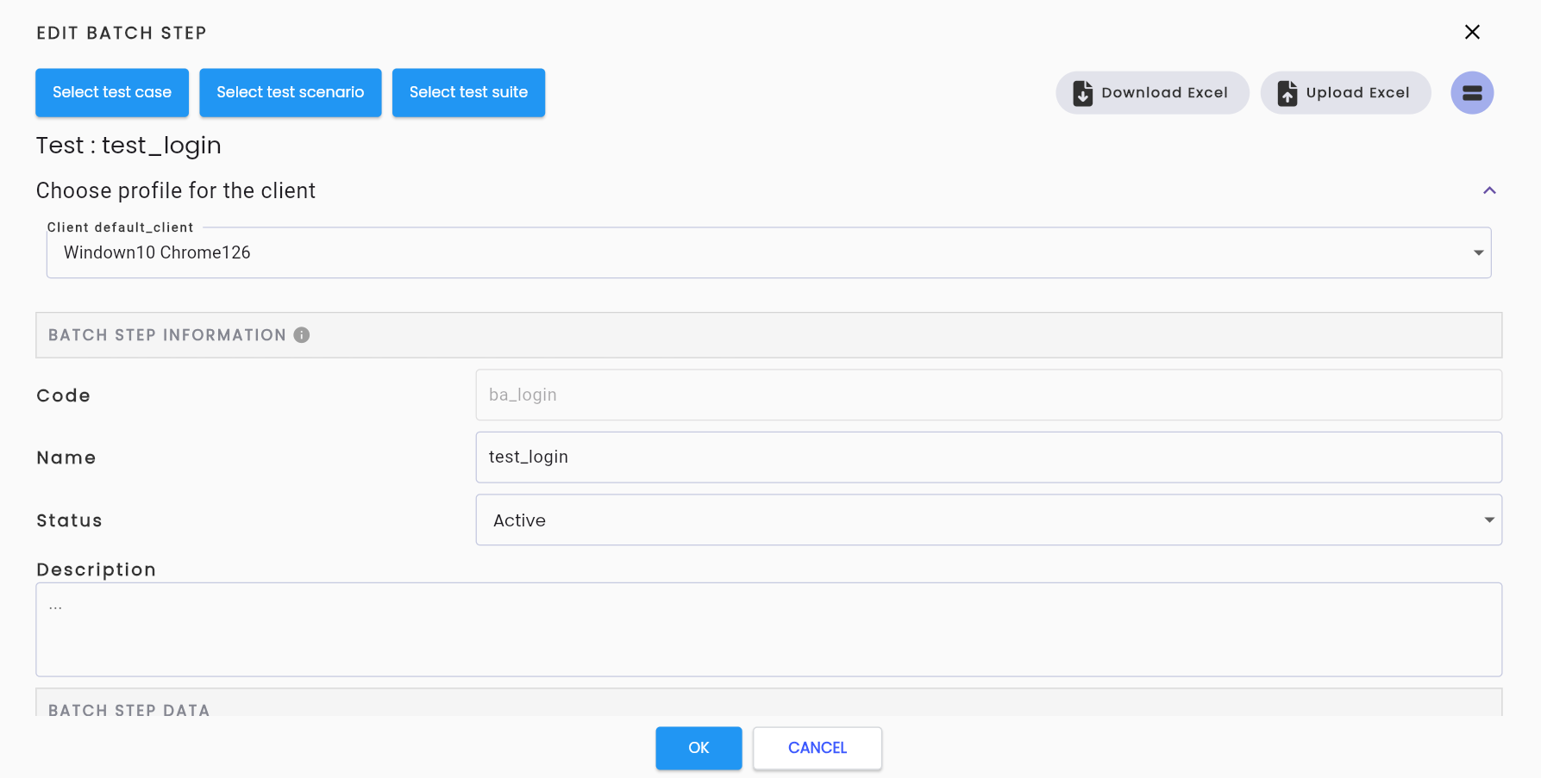Click Select test scenario button
Image resolution: width=1541 pixels, height=778 pixels.
(291, 92)
